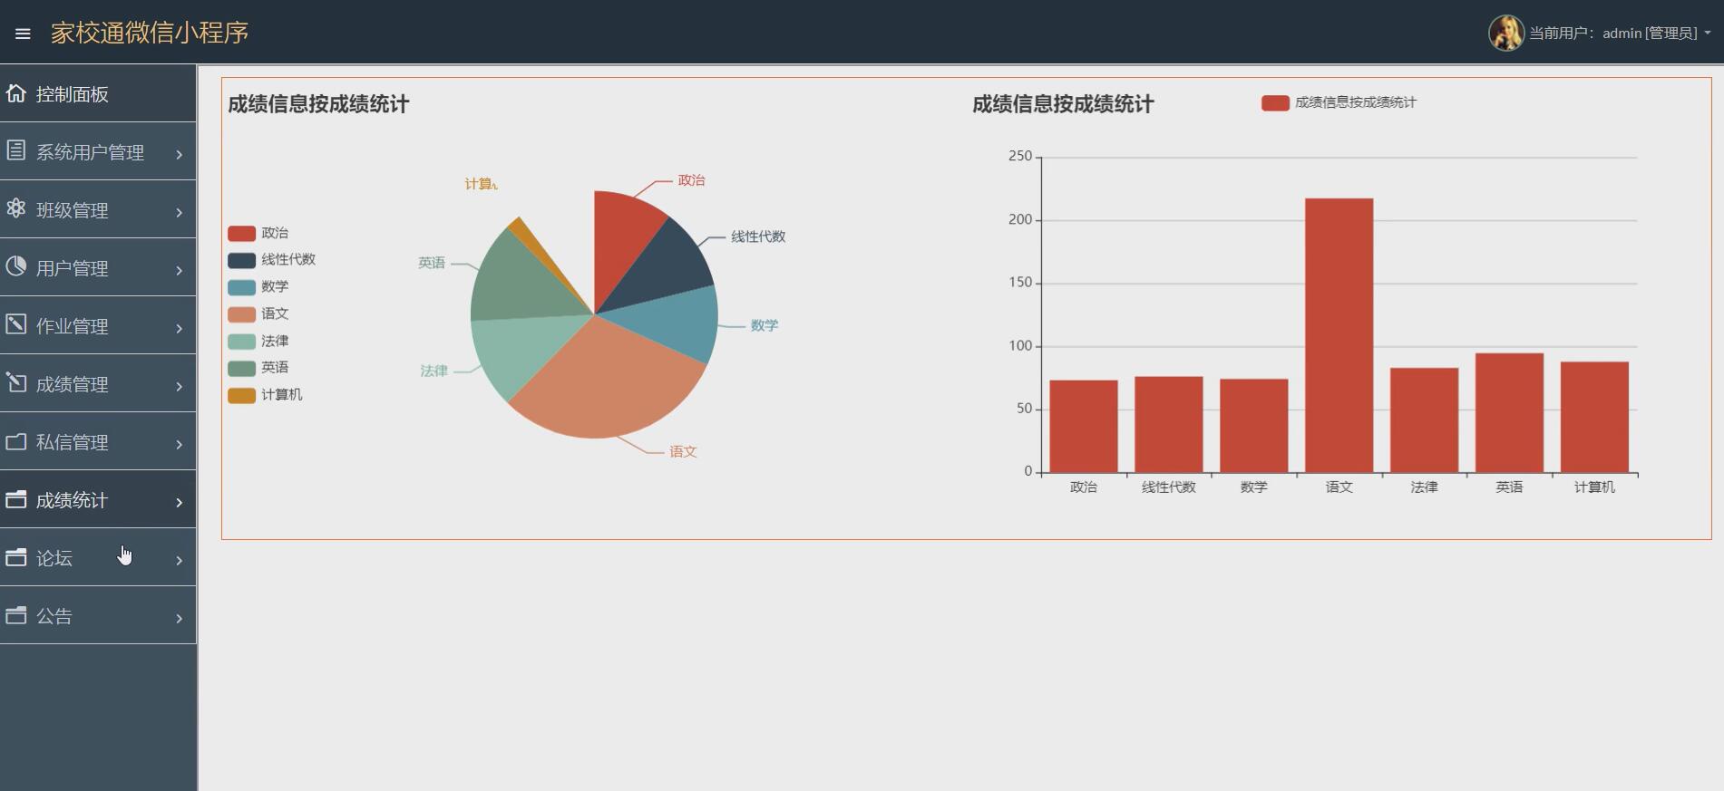This screenshot has width=1724, height=791.
Task: Click the 系统用户管理 list icon
Action: coord(16,150)
